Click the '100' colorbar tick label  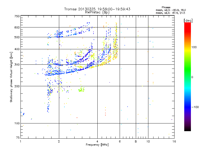194,47
